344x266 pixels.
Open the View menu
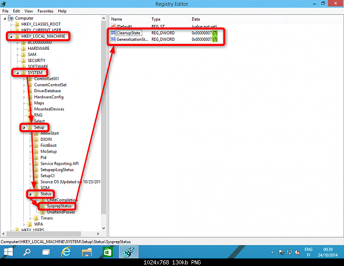pyautogui.click(x=29, y=11)
